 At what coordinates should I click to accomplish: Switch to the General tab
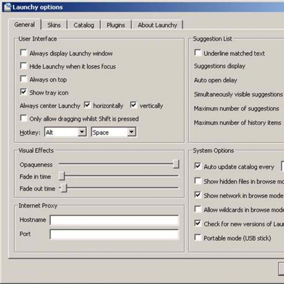click(24, 25)
